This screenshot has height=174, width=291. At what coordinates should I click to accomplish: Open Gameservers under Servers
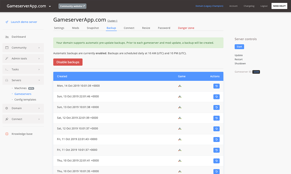coord(23,94)
